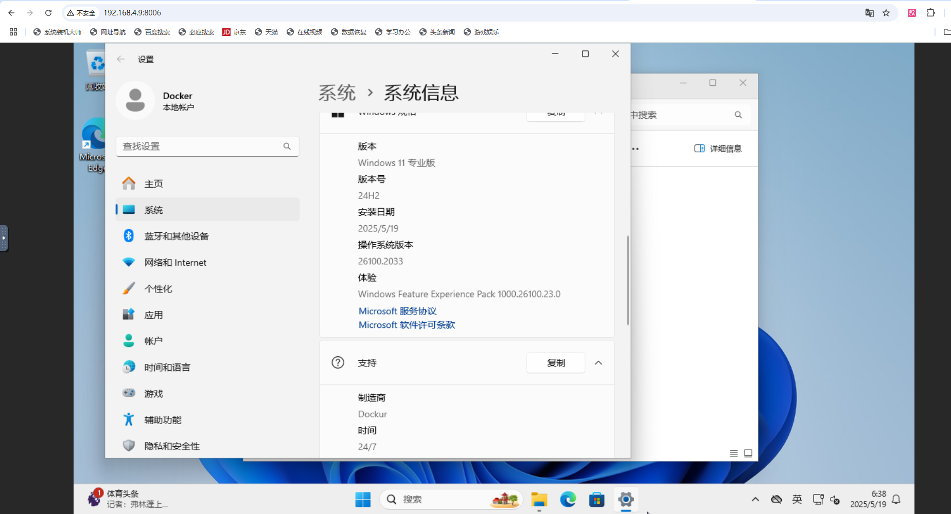The image size is (951, 514).
Task: Click 详细信息 in the Explorer window
Action: coord(718,149)
